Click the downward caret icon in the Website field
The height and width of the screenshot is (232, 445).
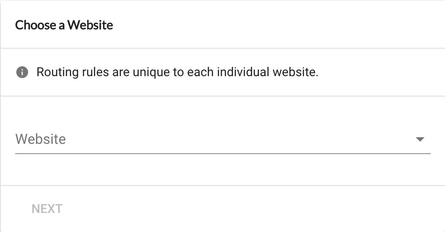click(x=420, y=139)
